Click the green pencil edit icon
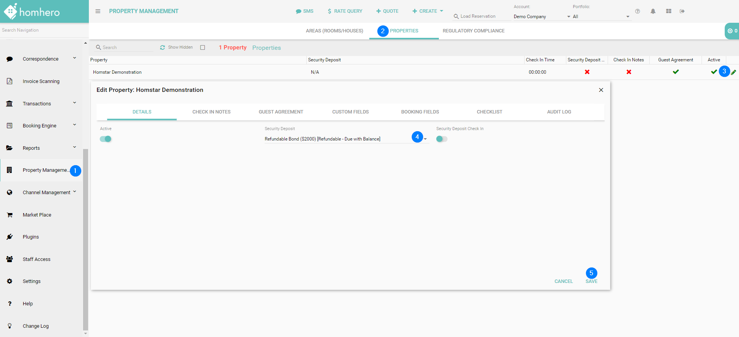Image resolution: width=739 pixels, height=337 pixels. [733, 72]
